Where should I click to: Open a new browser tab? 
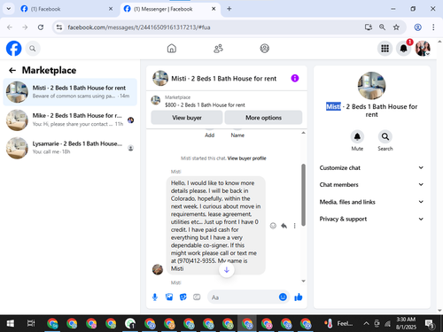229,9
